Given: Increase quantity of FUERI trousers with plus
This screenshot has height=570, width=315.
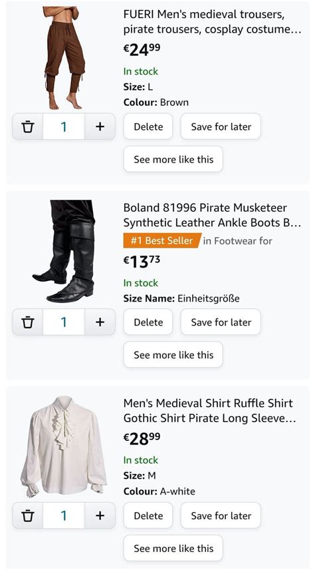Looking at the screenshot, I should [x=100, y=127].
